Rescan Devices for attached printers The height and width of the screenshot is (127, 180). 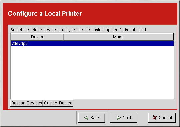[x=27, y=103]
